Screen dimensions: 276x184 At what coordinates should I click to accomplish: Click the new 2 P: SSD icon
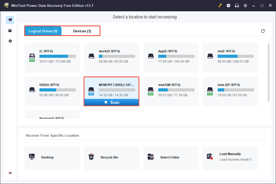tap(210, 91)
